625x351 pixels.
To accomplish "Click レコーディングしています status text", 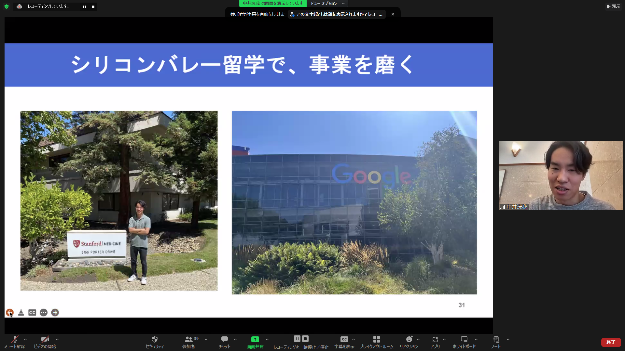I will click(49, 6).
